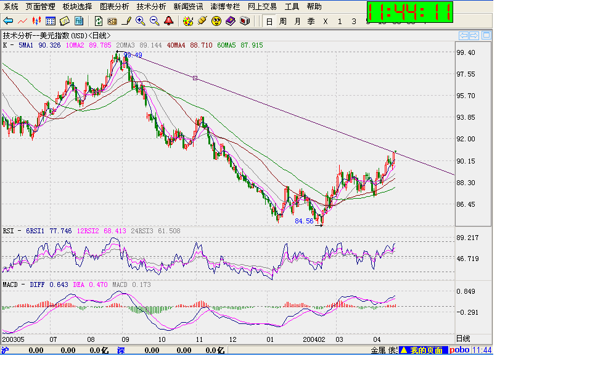
Task: Open the 澎博专栏 menu
Action: pos(225,7)
